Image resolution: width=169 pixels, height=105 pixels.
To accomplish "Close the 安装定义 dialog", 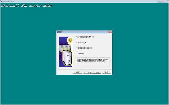I will click(x=110, y=32).
